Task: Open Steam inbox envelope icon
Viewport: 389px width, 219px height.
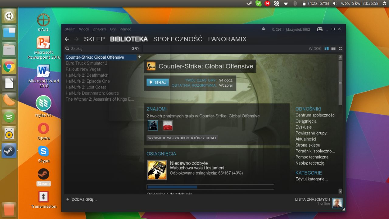Action: pos(263,29)
